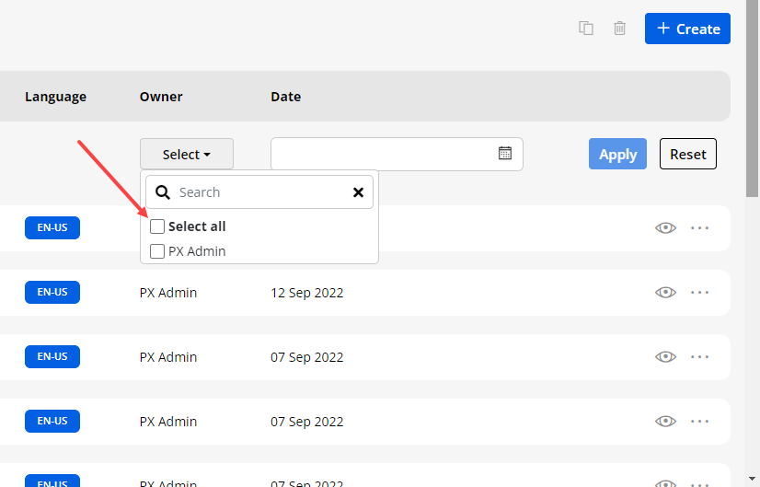Screen dimensions: 760x487
Task: Click the owner Search input field
Action: pos(261,192)
